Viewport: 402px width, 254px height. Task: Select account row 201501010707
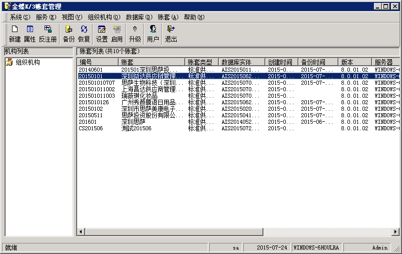pyautogui.click(x=238, y=83)
